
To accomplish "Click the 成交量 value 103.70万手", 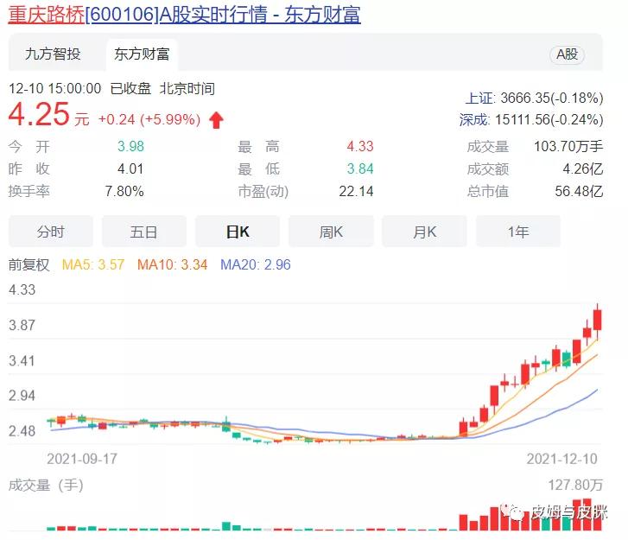I will coord(568,146).
